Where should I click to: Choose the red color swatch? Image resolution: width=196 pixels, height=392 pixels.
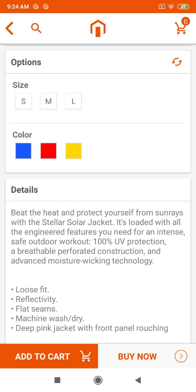pyautogui.click(x=48, y=151)
